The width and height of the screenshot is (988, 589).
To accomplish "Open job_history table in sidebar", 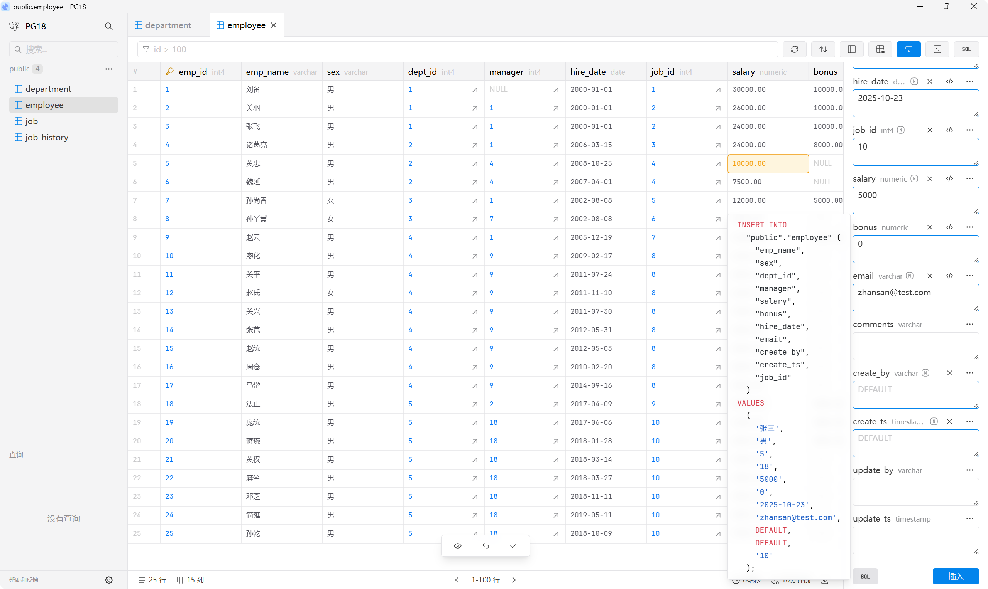I will pos(46,137).
